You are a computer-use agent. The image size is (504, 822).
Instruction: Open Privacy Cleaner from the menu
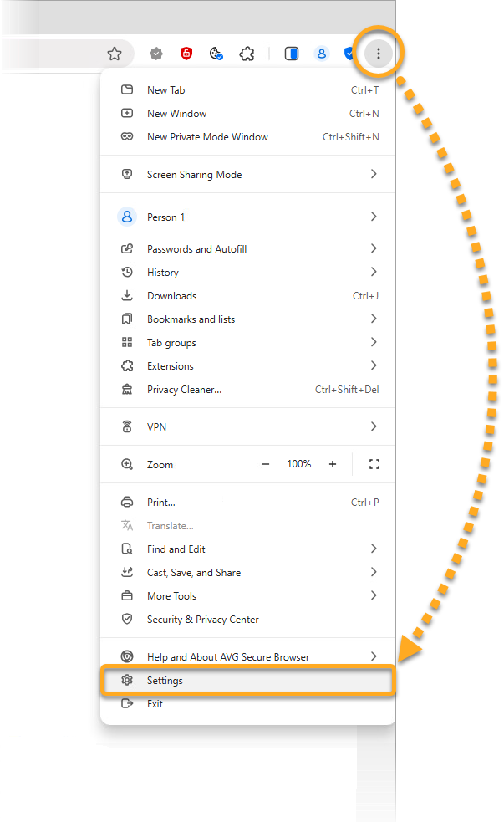tap(184, 390)
